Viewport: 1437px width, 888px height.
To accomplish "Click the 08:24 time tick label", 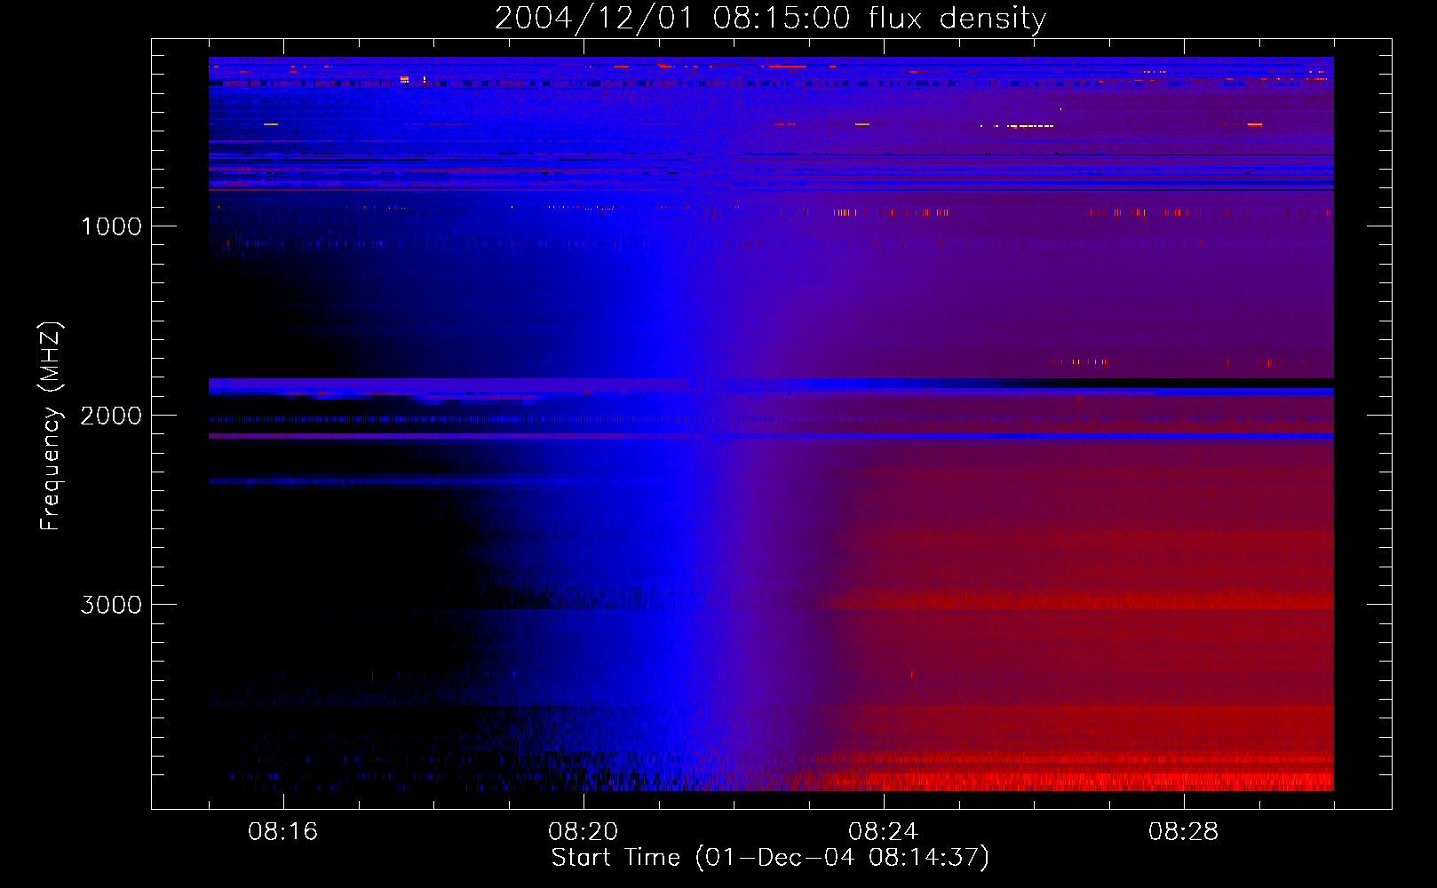I will pyautogui.click(x=884, y=832).
